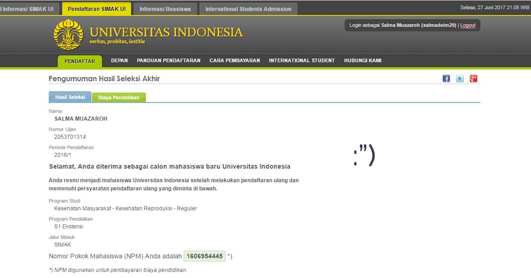Click the Logout link
The width and height of the screenshot is (531, 278).
[x=468, y=25]
